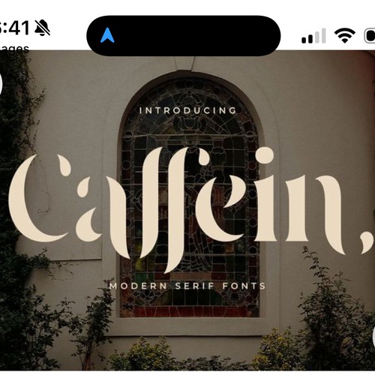This screenshot has width=375, height=375.
Task: Tap the 6:41 clock in status bar
Action: (x=14, y=28)
